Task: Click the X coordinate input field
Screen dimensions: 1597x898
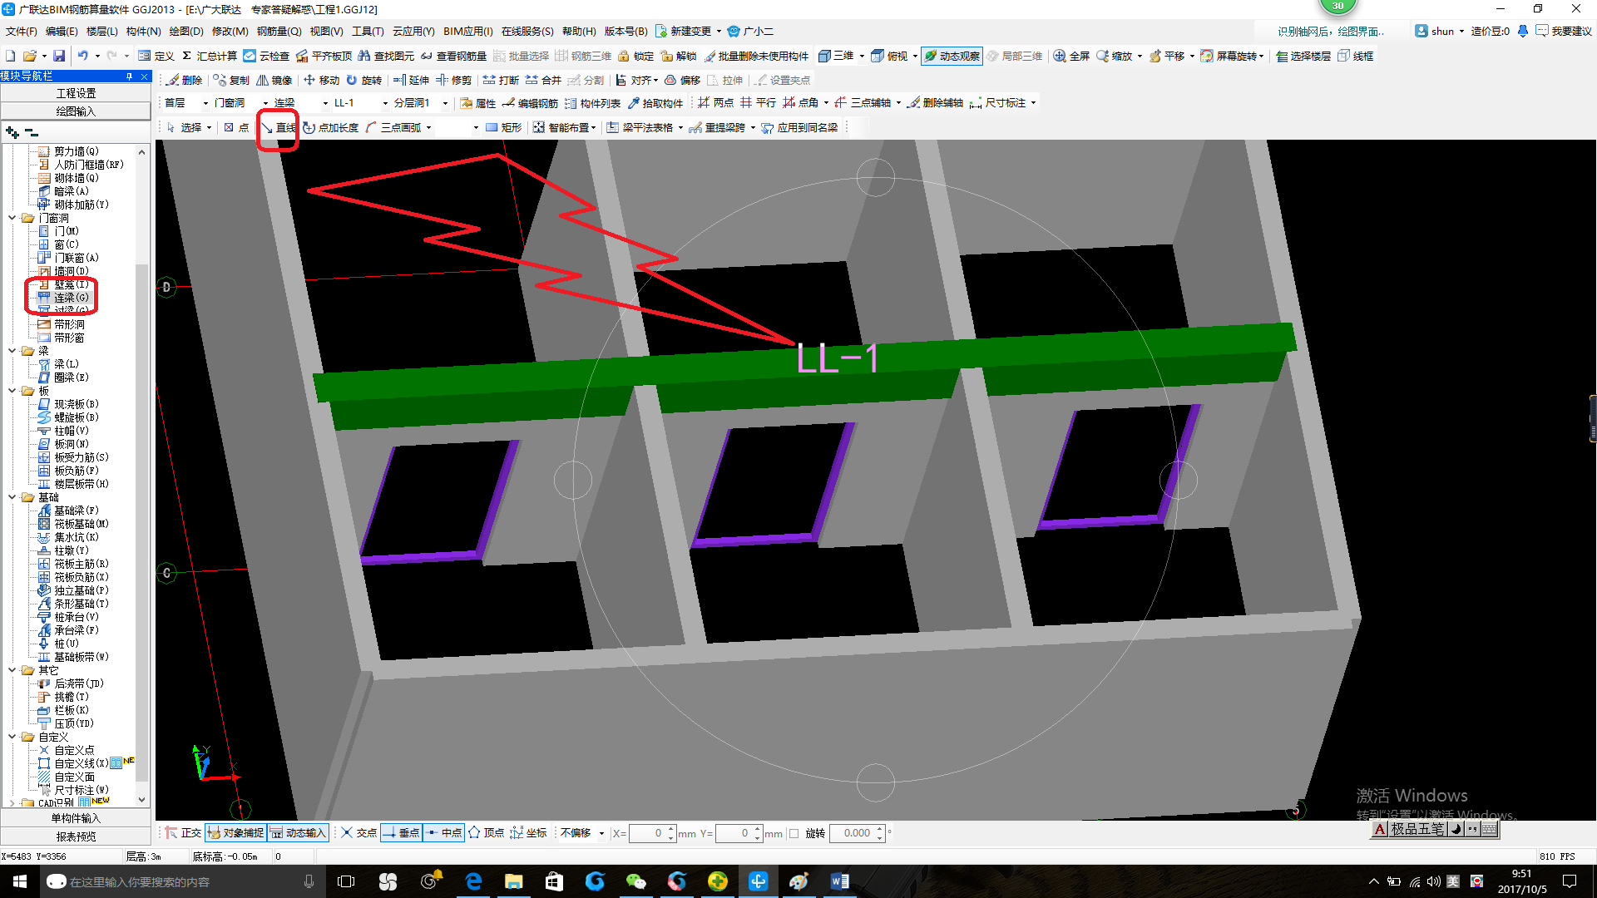Action: coord(649,833)
